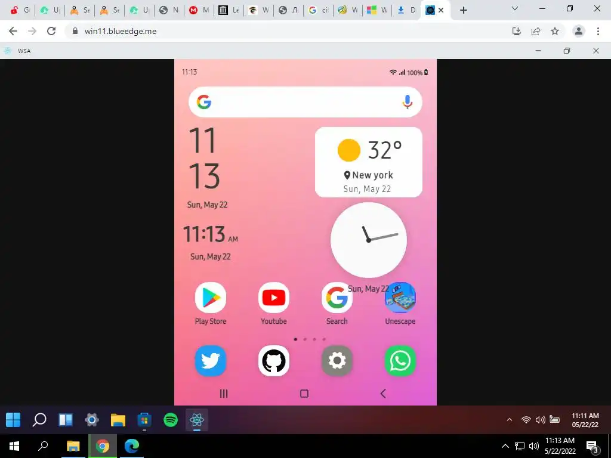Viewport: 611px width, 458px height.
Task: Expand hidden icons in the Windows 11 tray
Action: (x=510, y=419)
